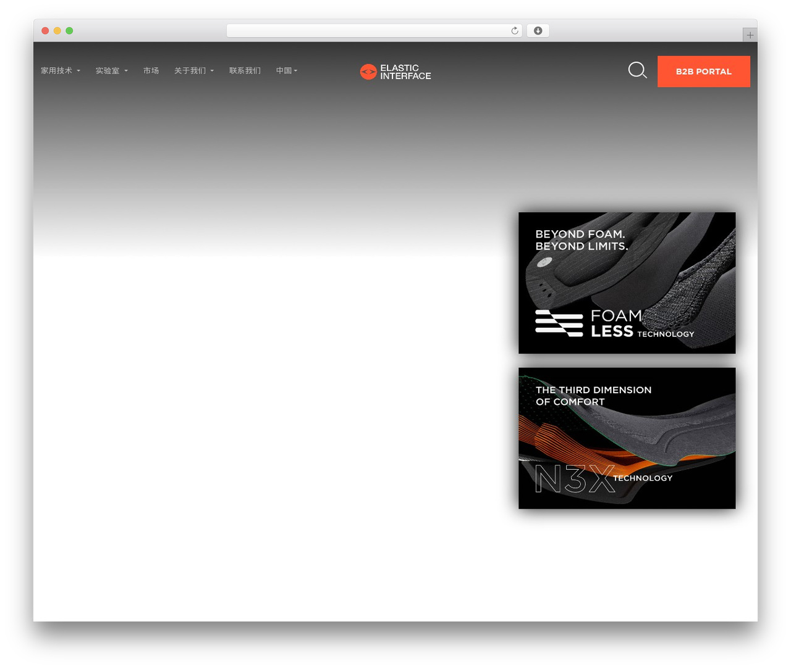Maximize the window with green button
This screenshot has height=669, width=791.
click(x=69, y=31)
